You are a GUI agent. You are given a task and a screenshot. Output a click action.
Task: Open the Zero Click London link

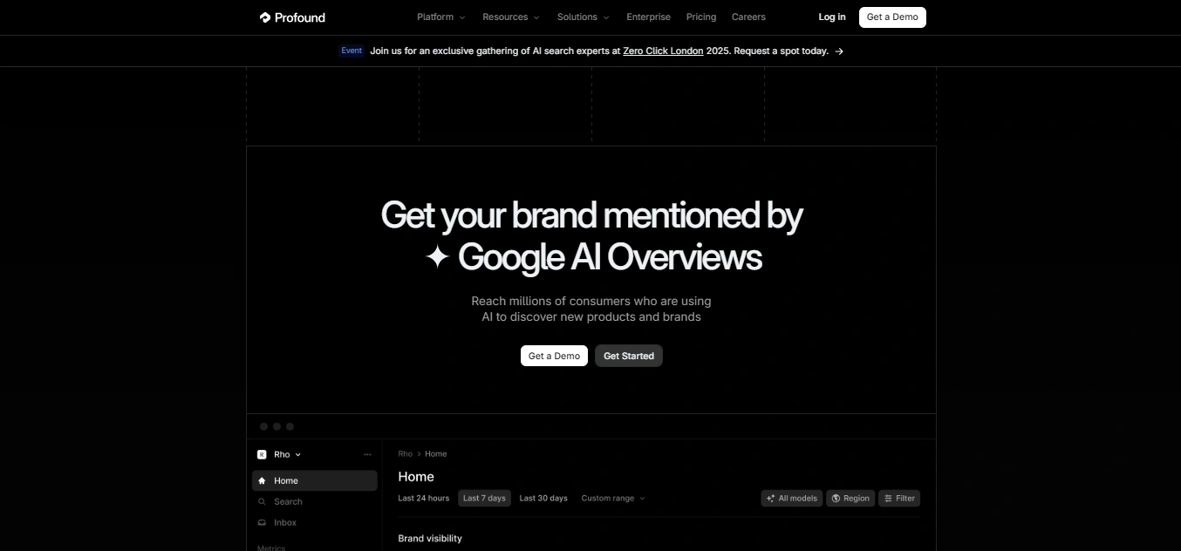663,51
